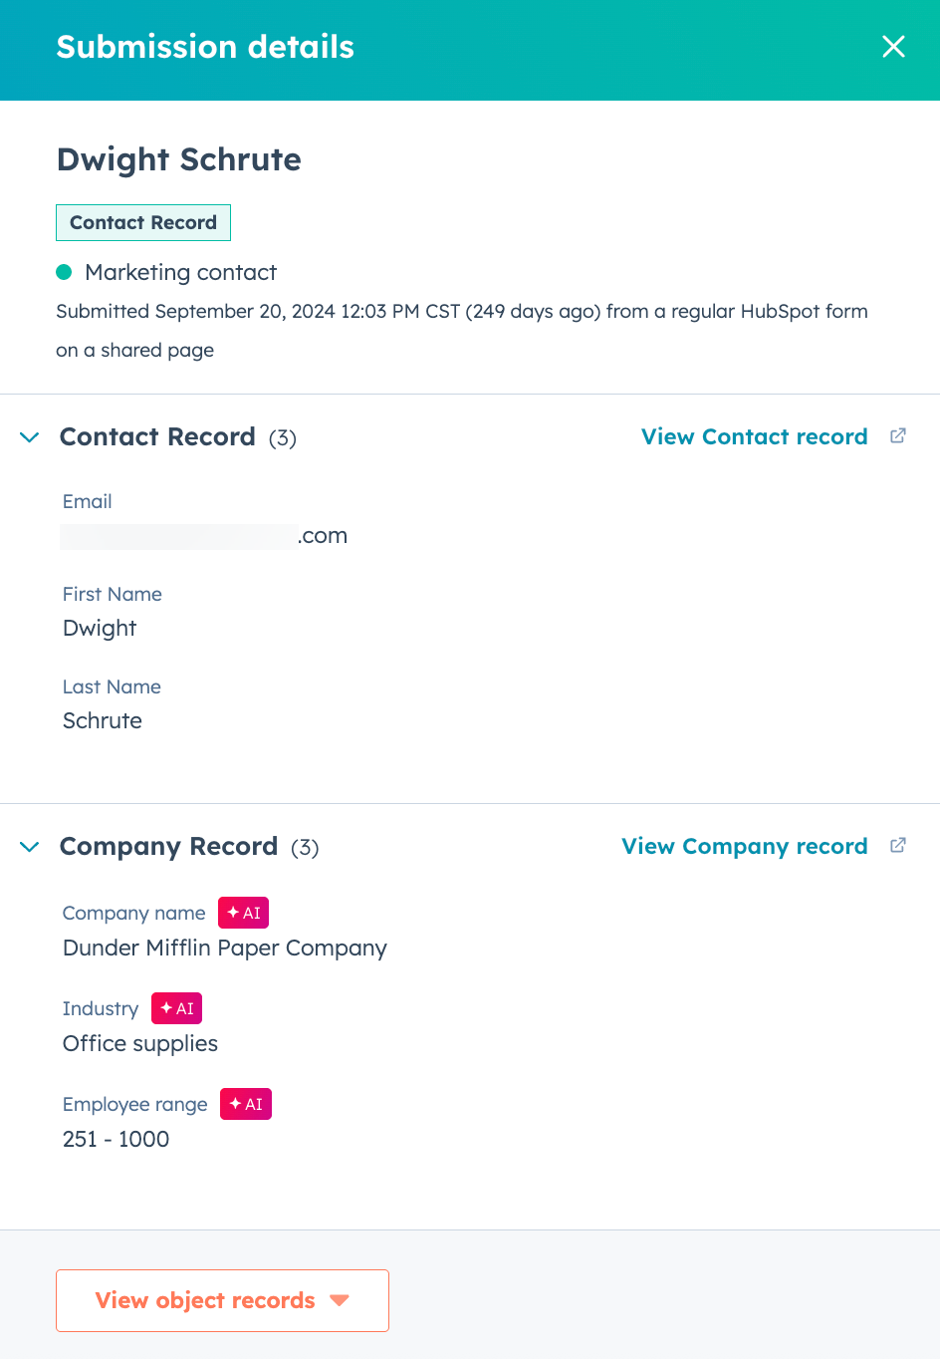This screenshot has width=940, height=1359.
Task: Click the external link icon beside View Company record
Action: click(x=898, y=845)
